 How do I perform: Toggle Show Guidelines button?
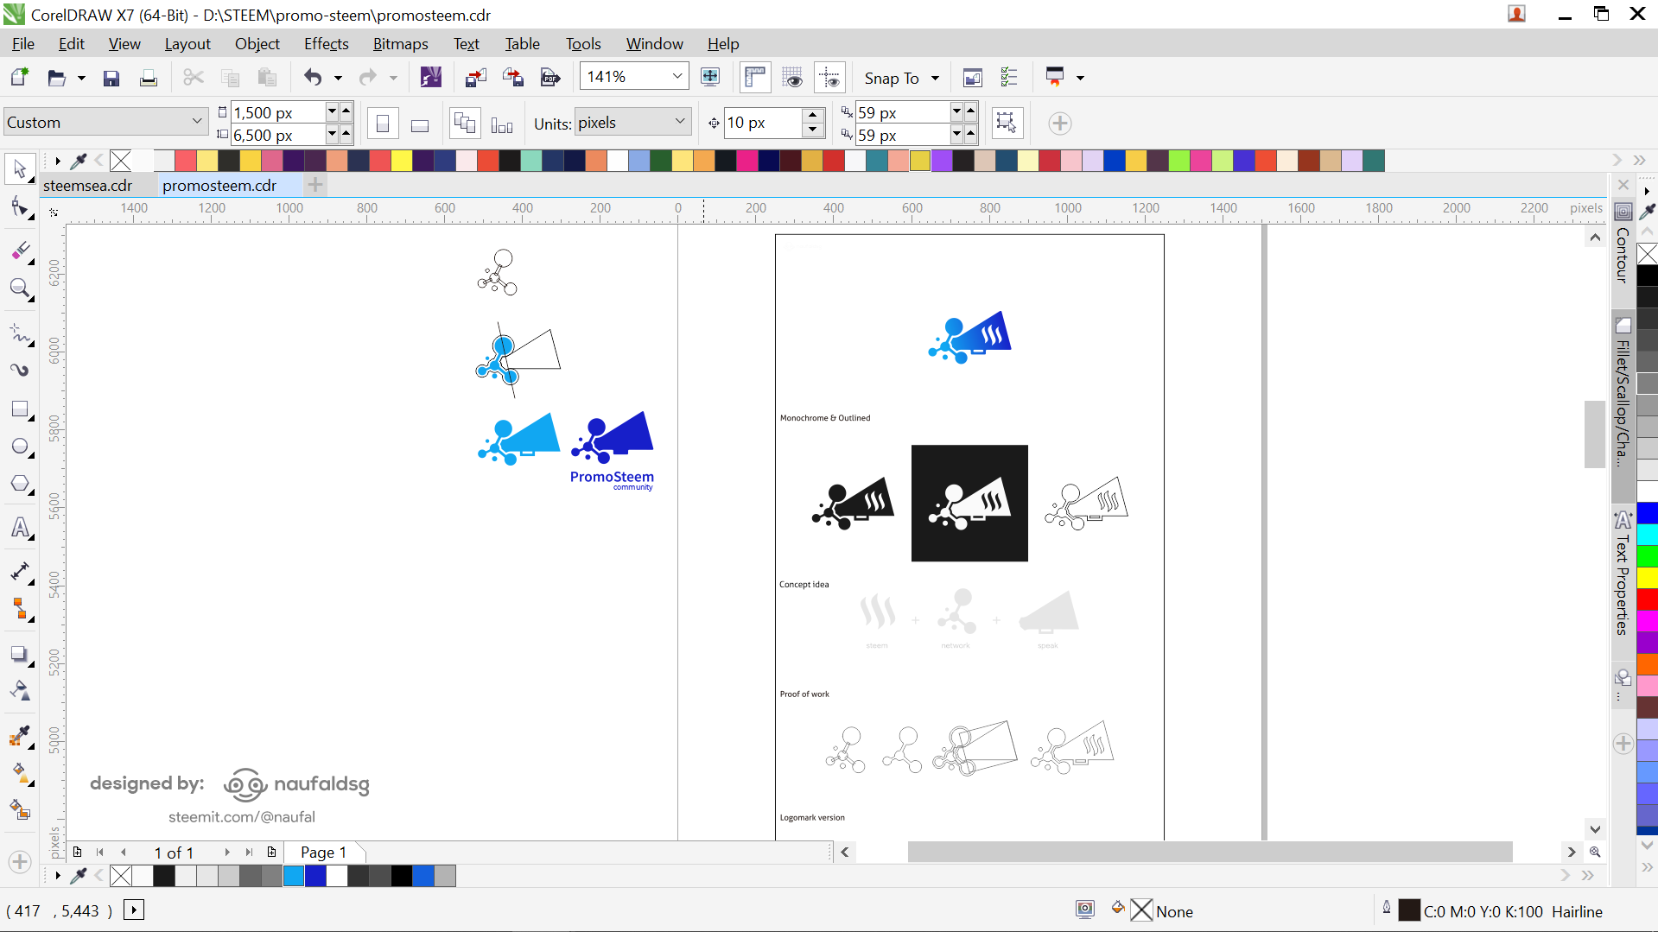click(x=830, y=78)
